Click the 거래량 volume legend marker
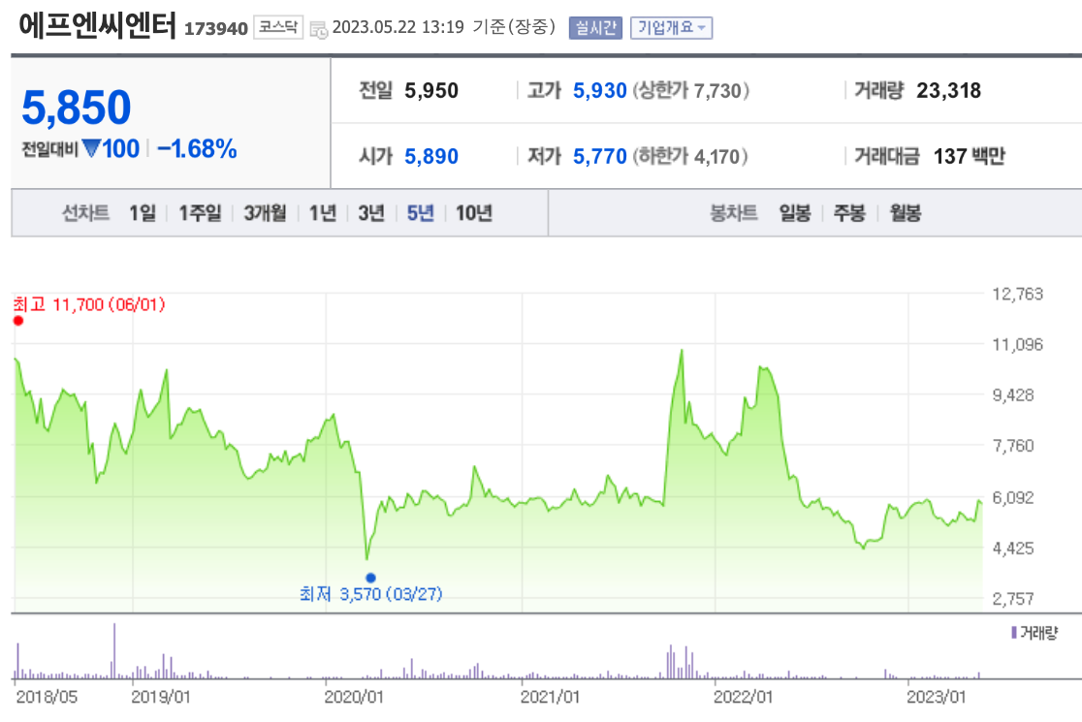This screenshot has width=1082, height=722. 1014,632
